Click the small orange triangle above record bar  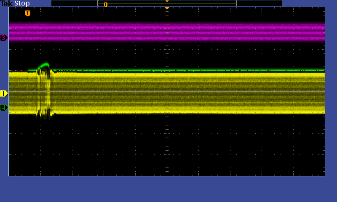tap(167, 1)
